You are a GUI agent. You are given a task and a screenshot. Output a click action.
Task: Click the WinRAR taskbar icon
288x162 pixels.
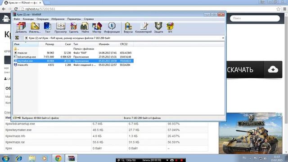[x=71, y=158]
